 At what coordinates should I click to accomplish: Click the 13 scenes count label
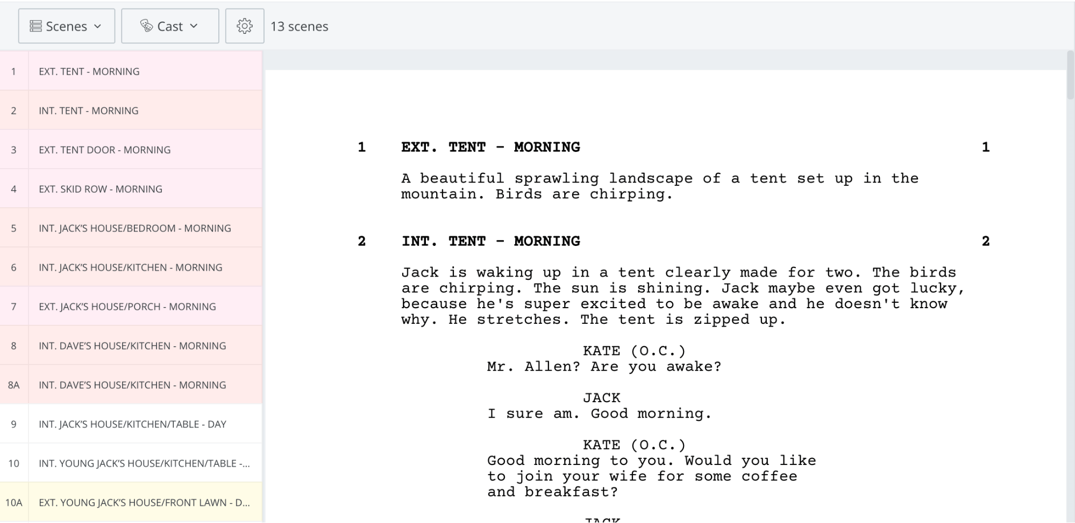(299, 26)
